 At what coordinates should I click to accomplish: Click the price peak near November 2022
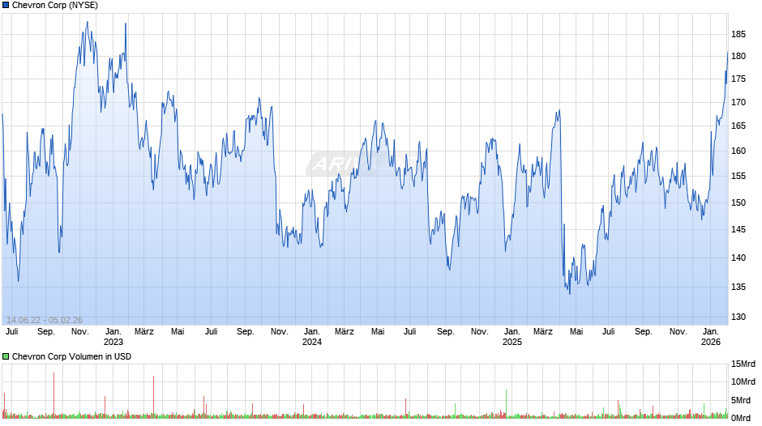(87, 23)
